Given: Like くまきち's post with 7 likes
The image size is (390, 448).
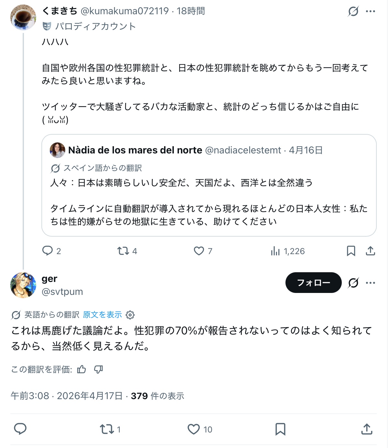Looking at the screenshot, I should [199, 251].
